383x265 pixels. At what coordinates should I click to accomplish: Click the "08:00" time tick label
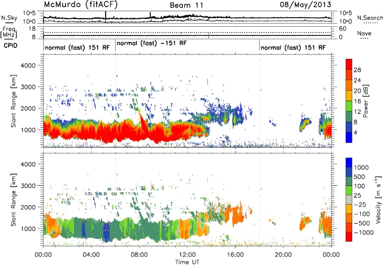[139, 255]
